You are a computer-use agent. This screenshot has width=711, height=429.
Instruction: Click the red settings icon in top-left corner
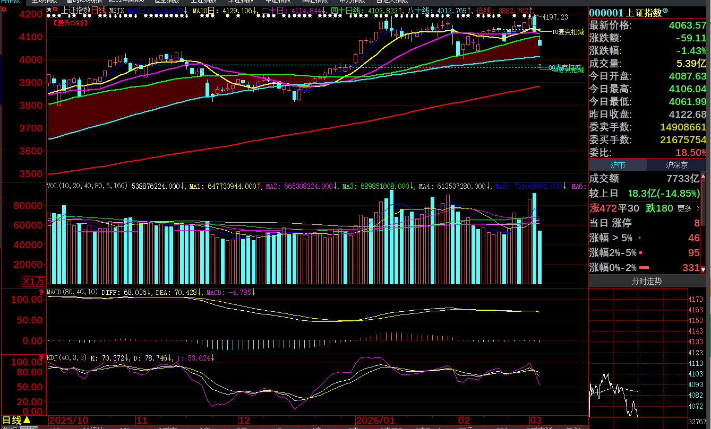4,10
